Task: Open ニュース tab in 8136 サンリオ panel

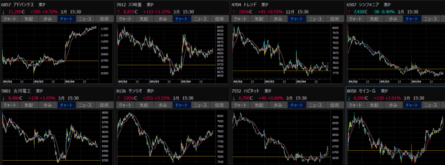Action: (x=201, y=105)
